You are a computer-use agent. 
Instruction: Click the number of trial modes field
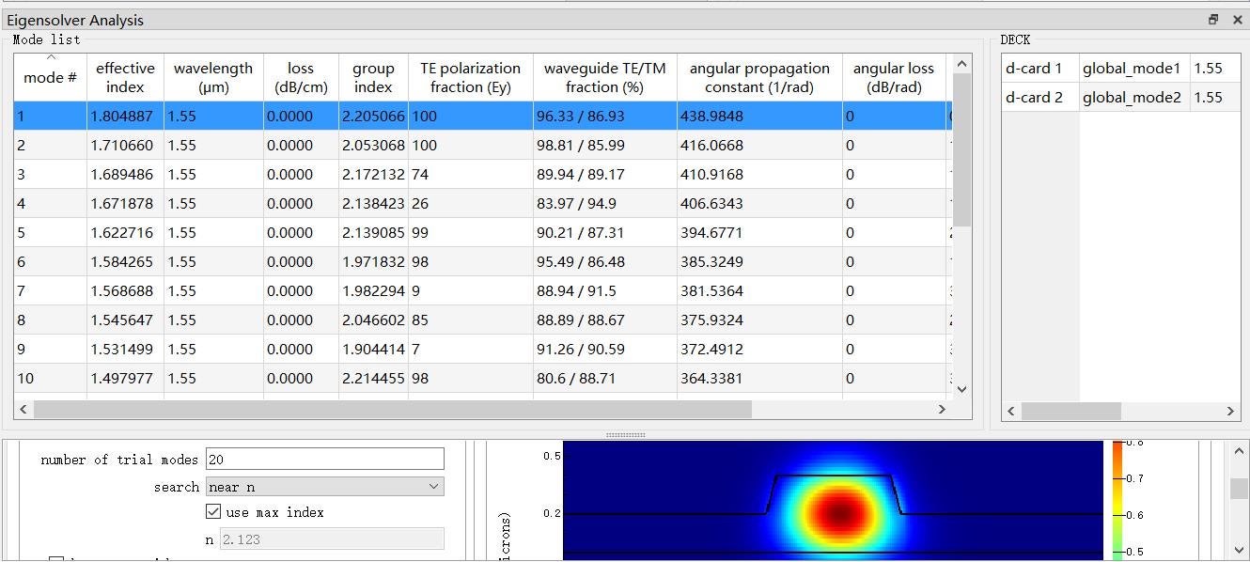(x=324, y=460)
